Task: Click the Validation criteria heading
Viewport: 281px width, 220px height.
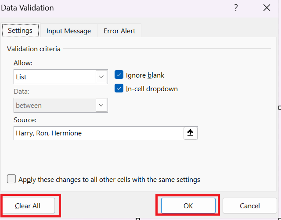Action: tap(34, 49)
